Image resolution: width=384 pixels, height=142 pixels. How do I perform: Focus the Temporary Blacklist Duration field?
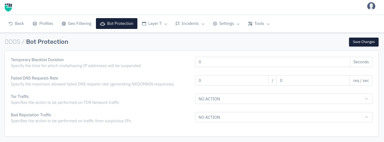pos(273,62)
